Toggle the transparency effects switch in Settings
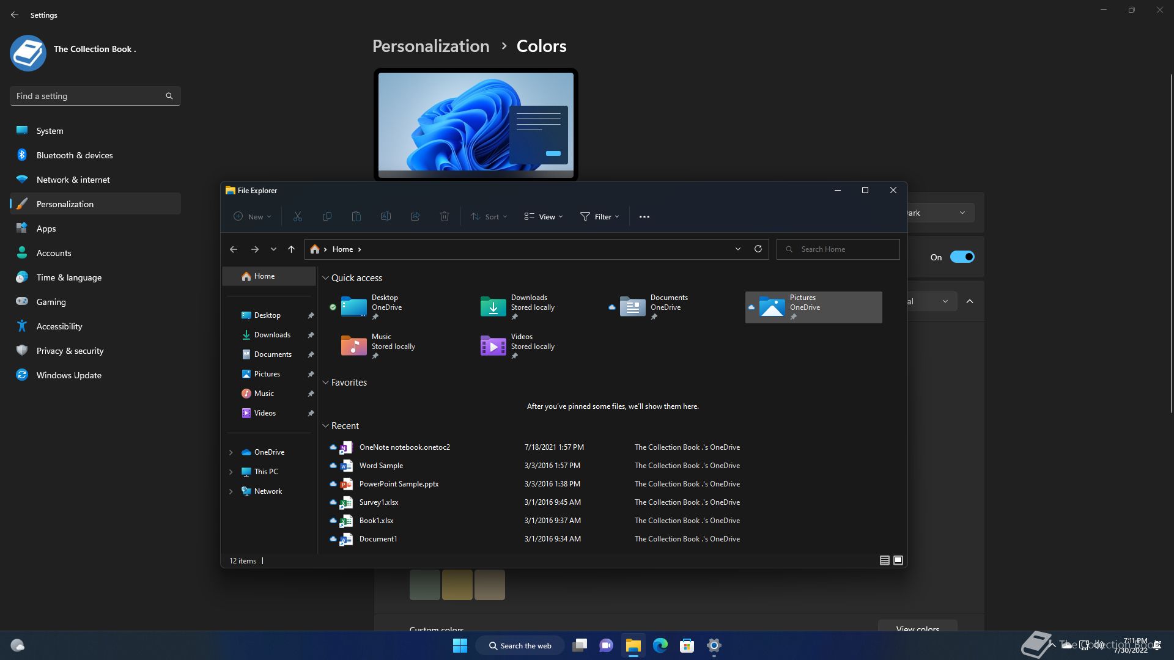The width and height of the screenshot is (1174, 660). [x=962, y=257]
